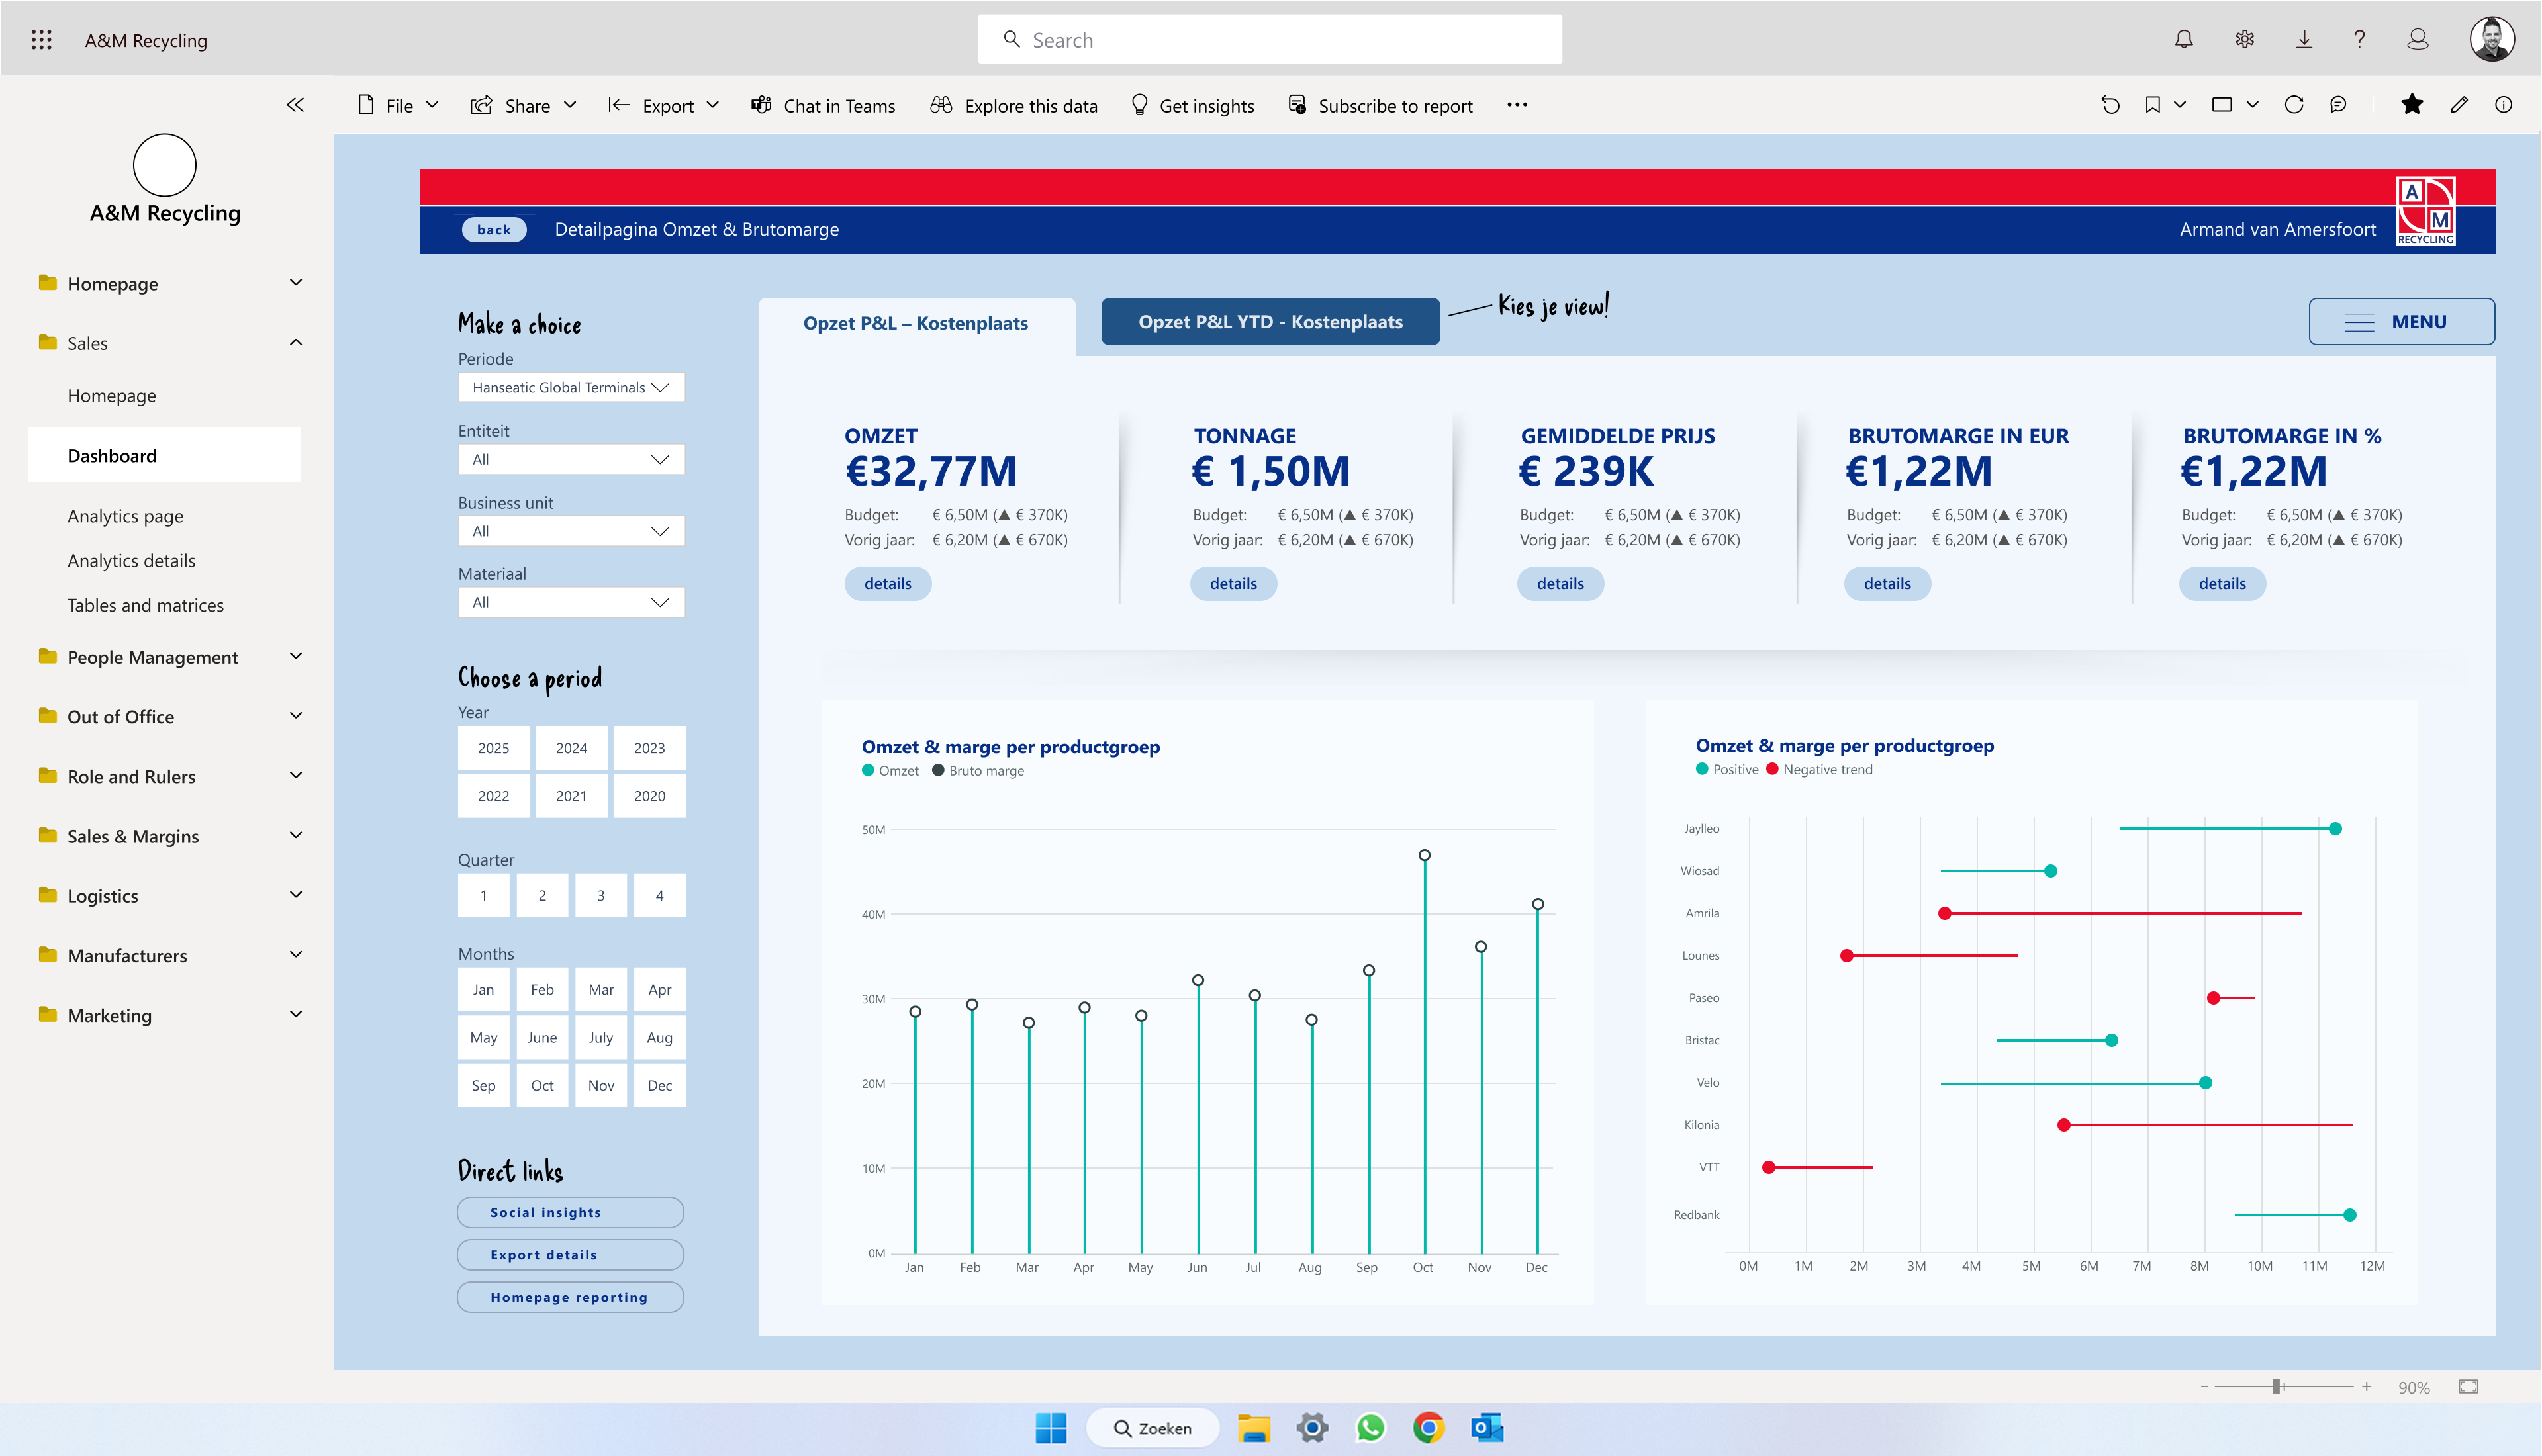Click the download arrow icon
The image size is (2542, 1456).
[2304, 39]
